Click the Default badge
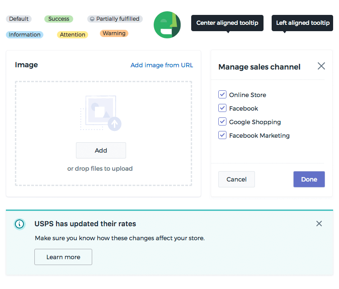The width and height of the screenshot is (339, 289). tap(19, 19)
